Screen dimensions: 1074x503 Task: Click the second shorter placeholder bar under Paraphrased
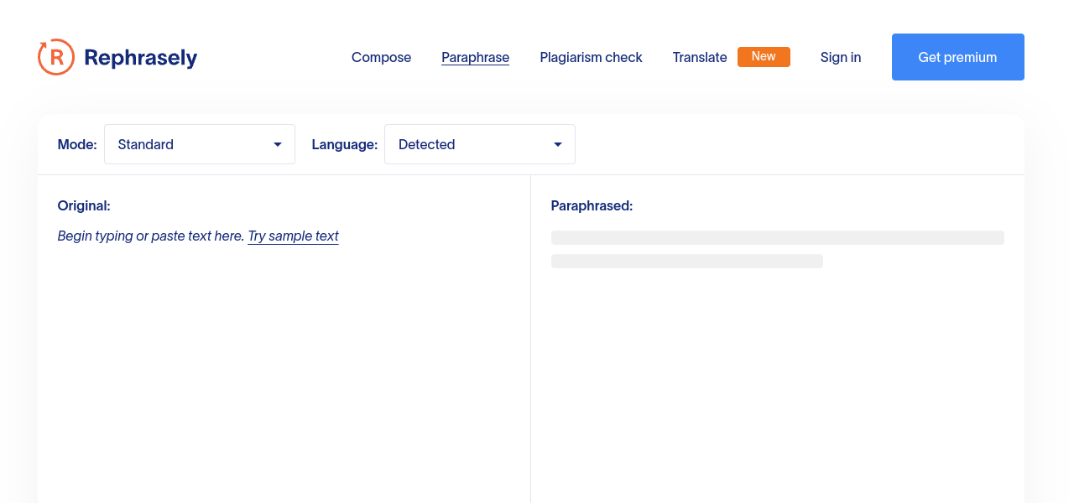tap(686, 262)
